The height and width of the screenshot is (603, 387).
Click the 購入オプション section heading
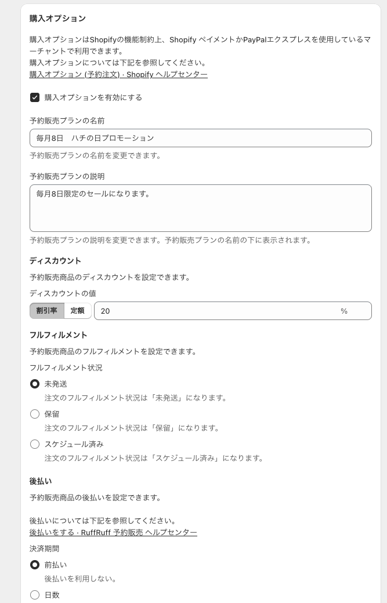pos(57,19)
